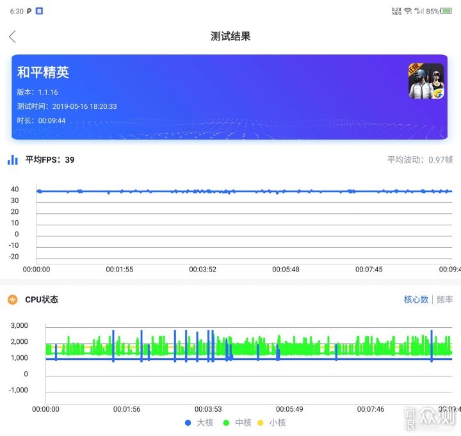This screenshot has width=461, height=436.
Task: Tap the yellow 小核 legend dot
Action: 260,423
